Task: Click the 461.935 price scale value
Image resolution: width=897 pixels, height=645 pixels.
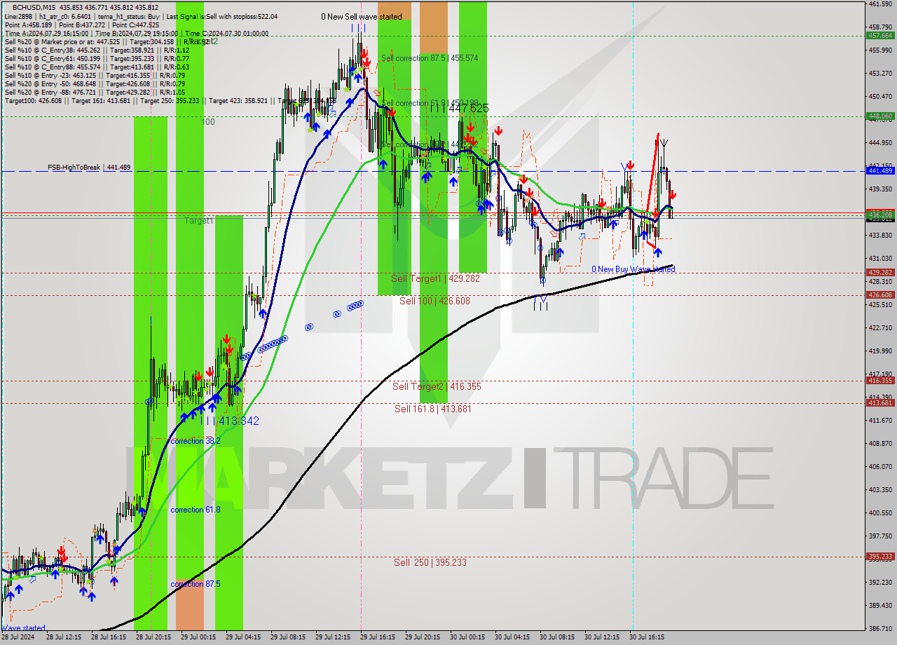Action: click(879, 4)
